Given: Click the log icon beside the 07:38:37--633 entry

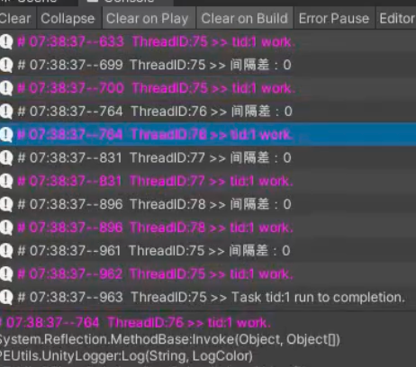Looking at the screenshot, I should 6,41.
